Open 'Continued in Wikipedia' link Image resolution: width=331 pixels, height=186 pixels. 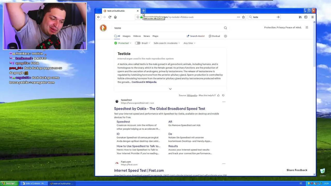click(144, 82)
